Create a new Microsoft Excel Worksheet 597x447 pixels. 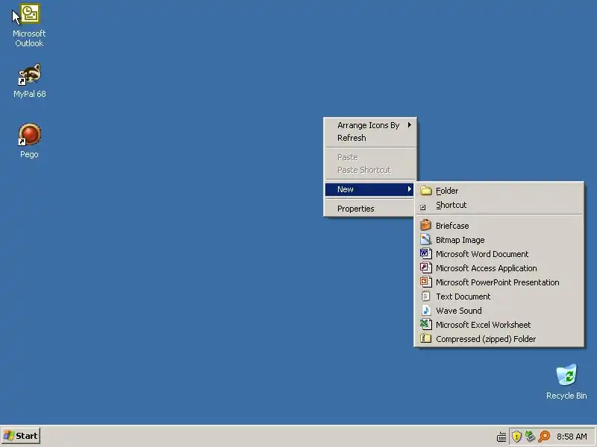[x=499, y=325]
